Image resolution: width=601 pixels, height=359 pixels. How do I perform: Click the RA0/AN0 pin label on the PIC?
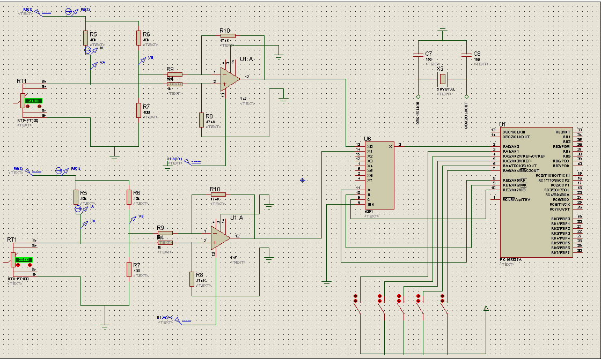511,147
